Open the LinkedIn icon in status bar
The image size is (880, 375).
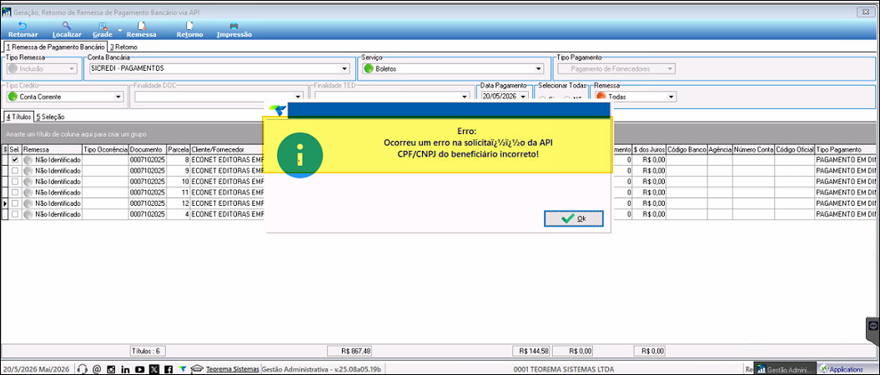pos(126,369)
